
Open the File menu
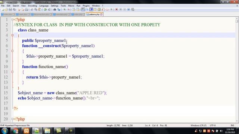(x=3, y=6)
